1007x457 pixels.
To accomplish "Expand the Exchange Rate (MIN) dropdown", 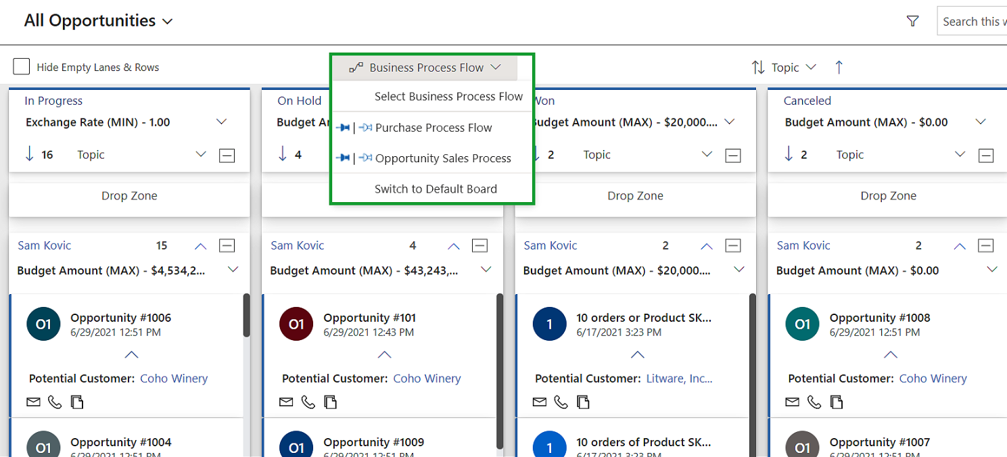I will click(x=221, y=122).
